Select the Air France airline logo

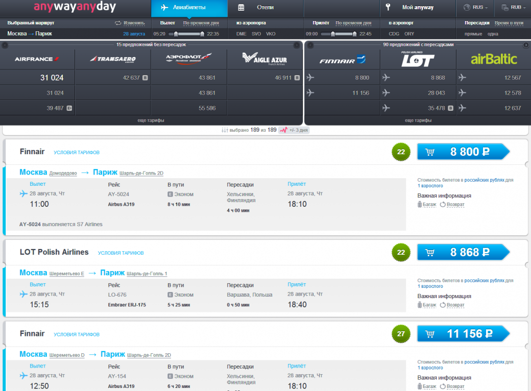(x=37, y=59)
